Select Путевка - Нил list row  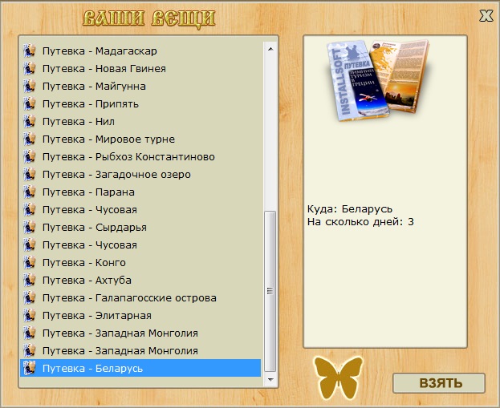[x=140, y=121]
